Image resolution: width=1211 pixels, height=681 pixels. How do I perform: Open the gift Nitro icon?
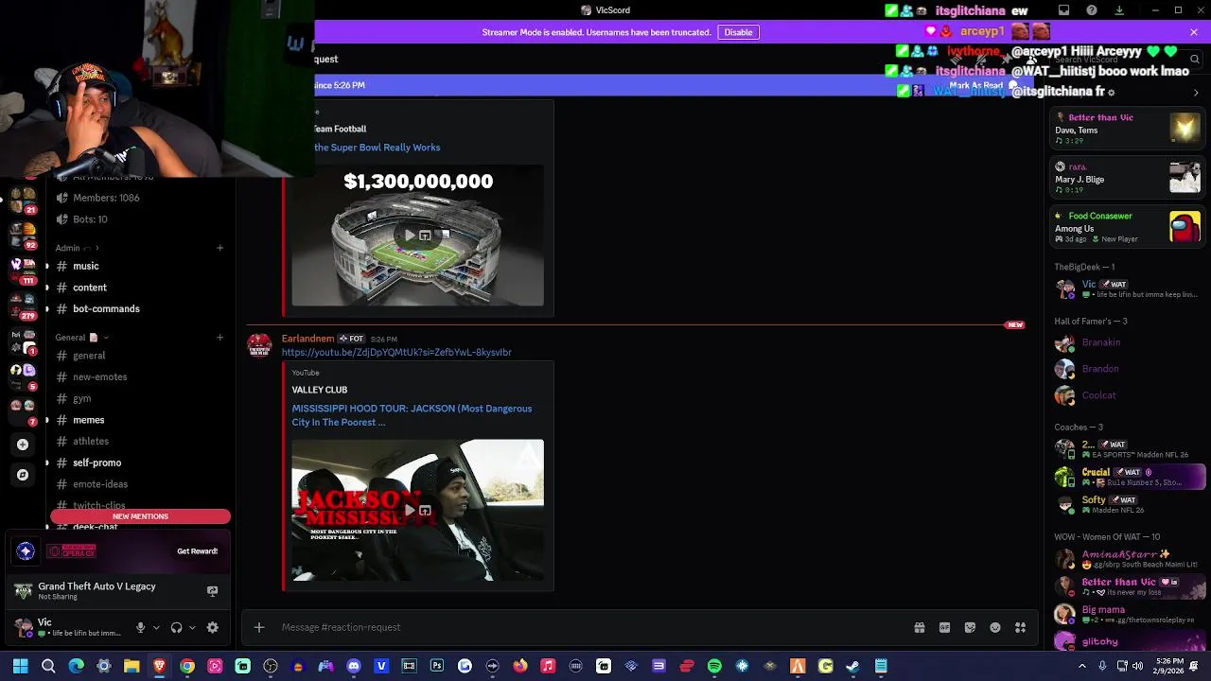(x=920, y=627)
